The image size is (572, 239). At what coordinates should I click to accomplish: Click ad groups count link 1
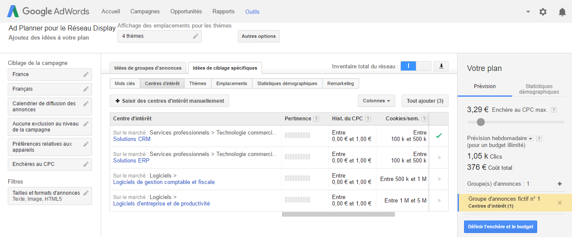coord(528,184)
